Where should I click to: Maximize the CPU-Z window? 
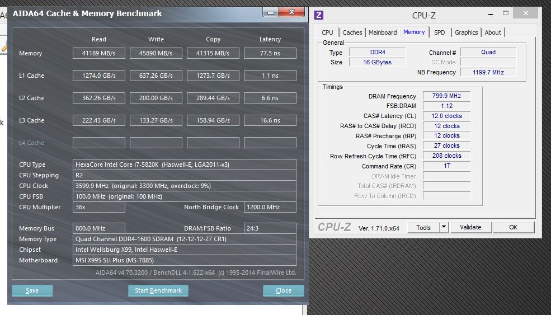point(506,13)
